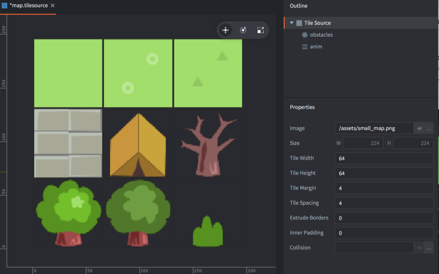Click the Tile Margin input field
The height and width of the screenshot is (274, 439).
[x=384, y=188]
